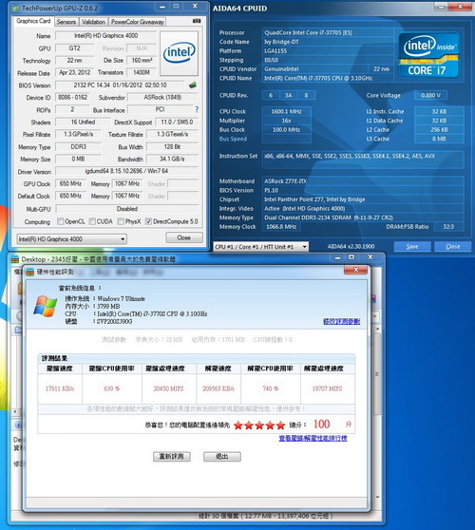Click the BIOS Version field 2132 PC 14.34
The width and height of the screenshot is (475, 530).
click(121, 85)
